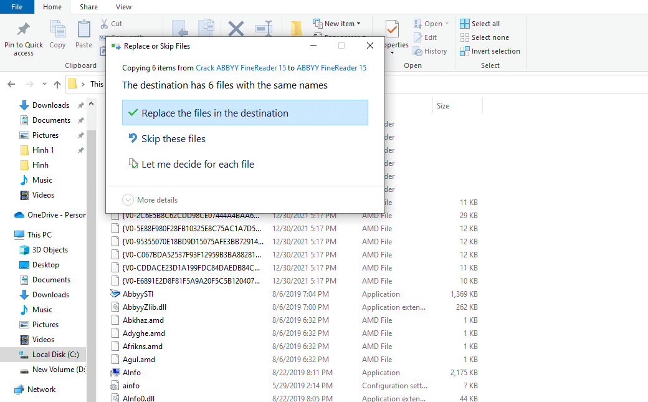Screen dimensions: 648x402
Task: Click Select all in the ribbon
Action: pyautogui.click(x=480, y=24)
